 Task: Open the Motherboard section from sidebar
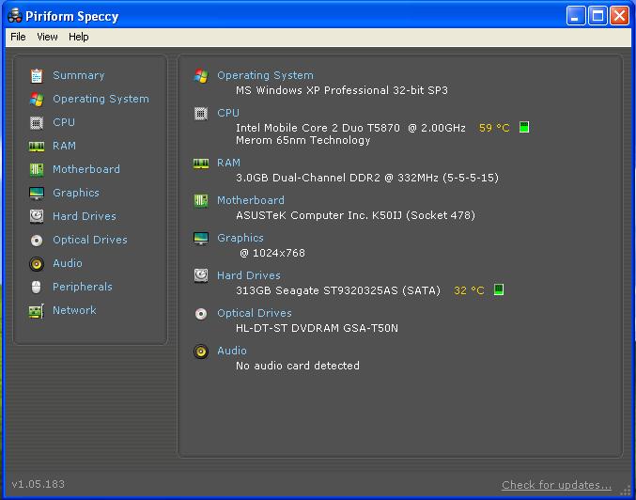(x=86, y=169)
